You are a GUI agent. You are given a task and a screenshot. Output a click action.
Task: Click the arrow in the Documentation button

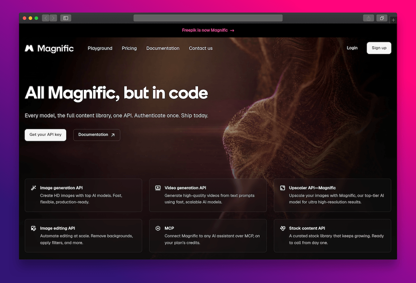click(113, 135)
